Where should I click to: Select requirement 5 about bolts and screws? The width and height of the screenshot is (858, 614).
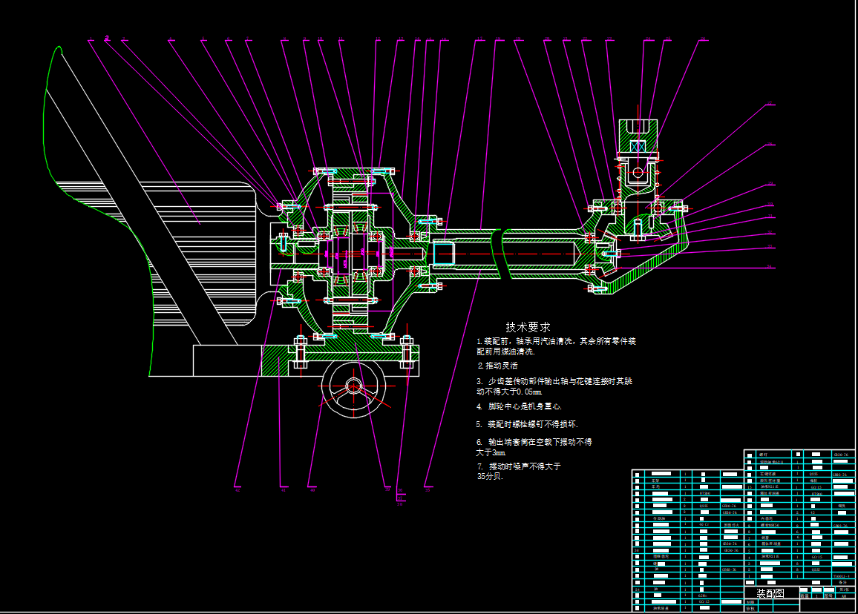click(x=527, y=424)
